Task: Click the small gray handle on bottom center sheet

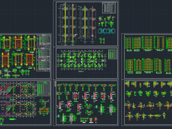Action: tap(55, 83)
